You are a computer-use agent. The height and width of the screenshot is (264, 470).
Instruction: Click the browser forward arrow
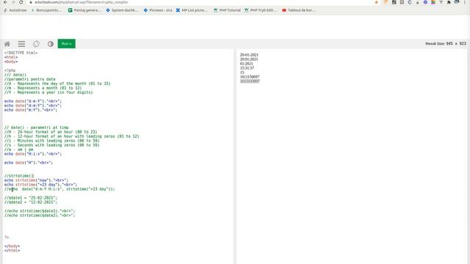(x=13, y=2)
